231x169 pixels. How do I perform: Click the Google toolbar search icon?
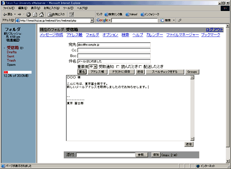pos(162,20)
